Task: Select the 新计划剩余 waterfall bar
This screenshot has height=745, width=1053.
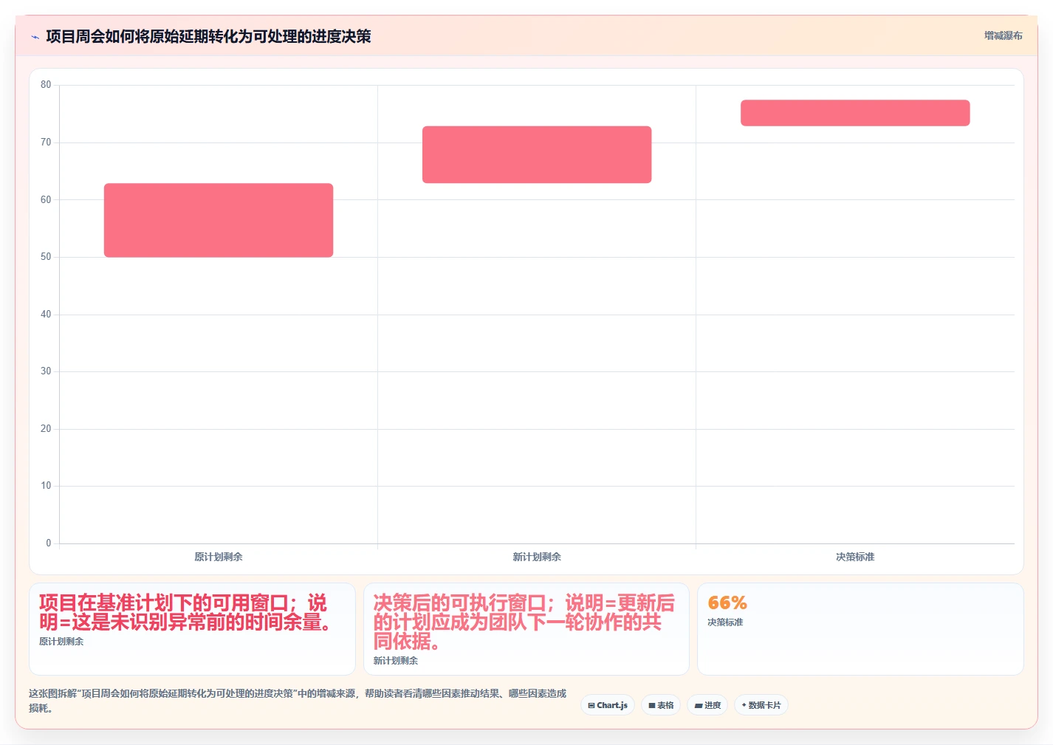Action: (537, 154)
